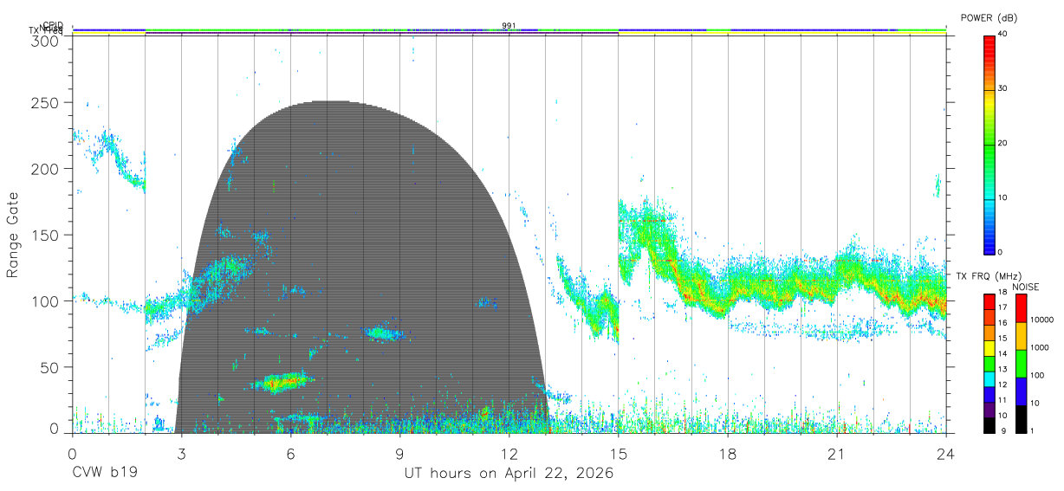This screenshot has width=1064, height=491.
Task: Click the 991 CPID value above plot
Action: tap(509, 25)
